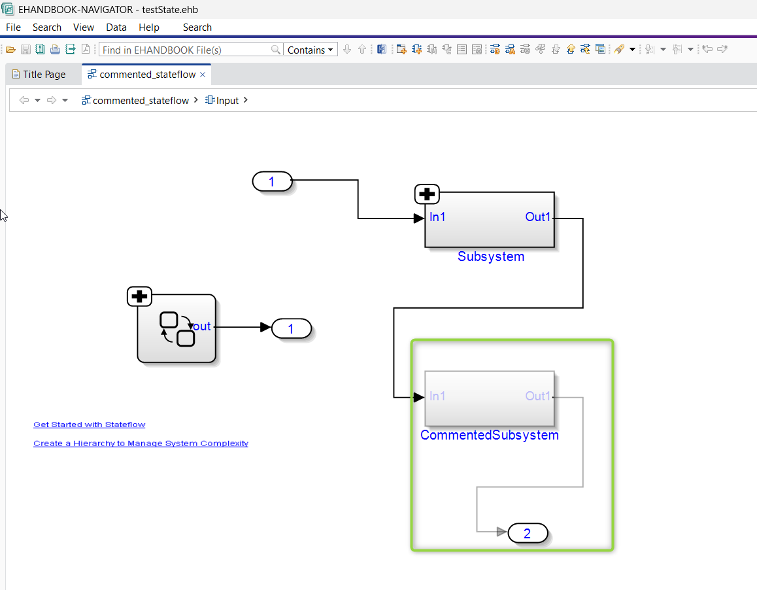757x590 pixels.
Task: Click the block with orange plus icon
Action: (416, 49)
